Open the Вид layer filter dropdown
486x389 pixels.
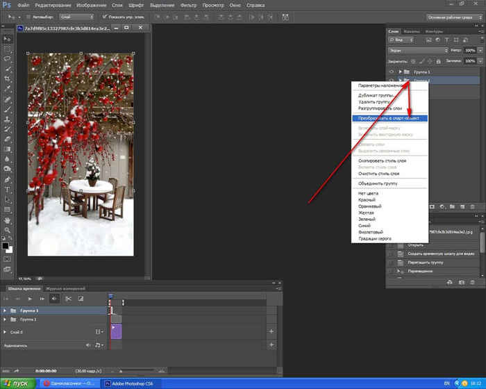(x=401, y=40)
